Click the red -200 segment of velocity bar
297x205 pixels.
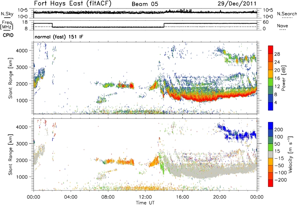pos(271,183)
